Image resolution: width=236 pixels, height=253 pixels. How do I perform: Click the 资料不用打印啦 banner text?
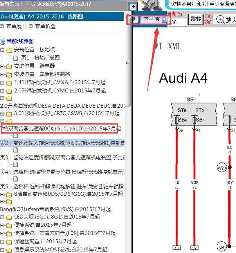pos(203,4)
